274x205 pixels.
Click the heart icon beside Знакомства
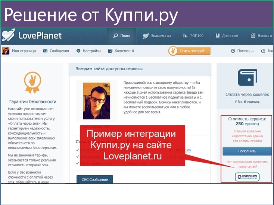pyautogui.click(x=146, y=36)
